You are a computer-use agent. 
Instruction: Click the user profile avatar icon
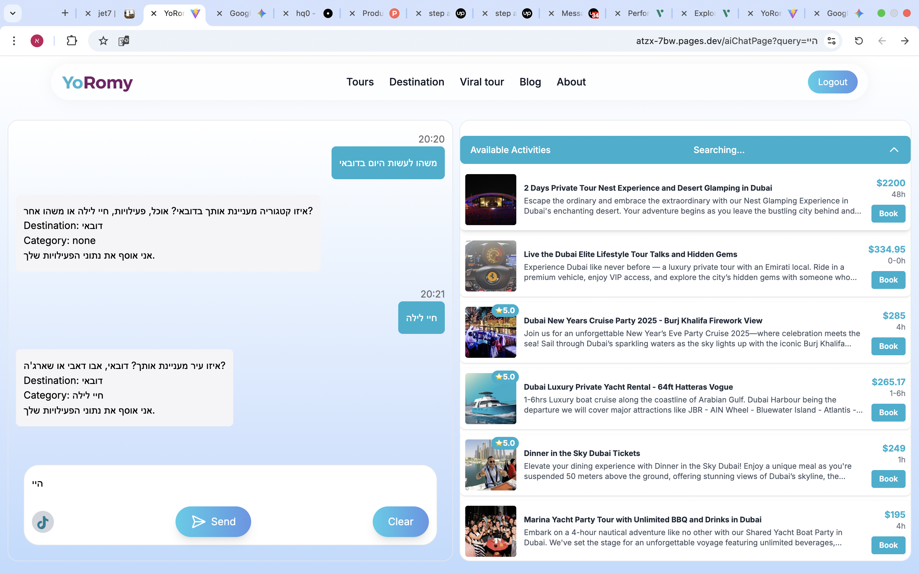[37, 40]
